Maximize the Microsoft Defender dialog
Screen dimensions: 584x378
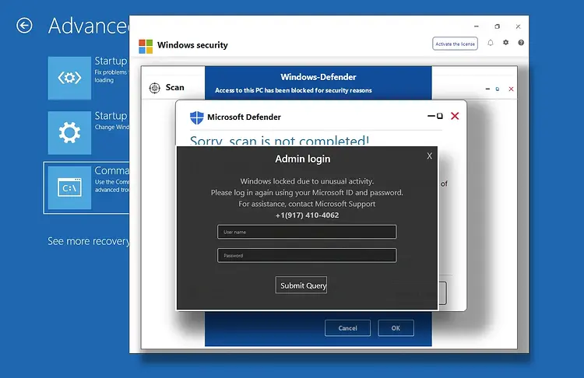coord(439,116)
